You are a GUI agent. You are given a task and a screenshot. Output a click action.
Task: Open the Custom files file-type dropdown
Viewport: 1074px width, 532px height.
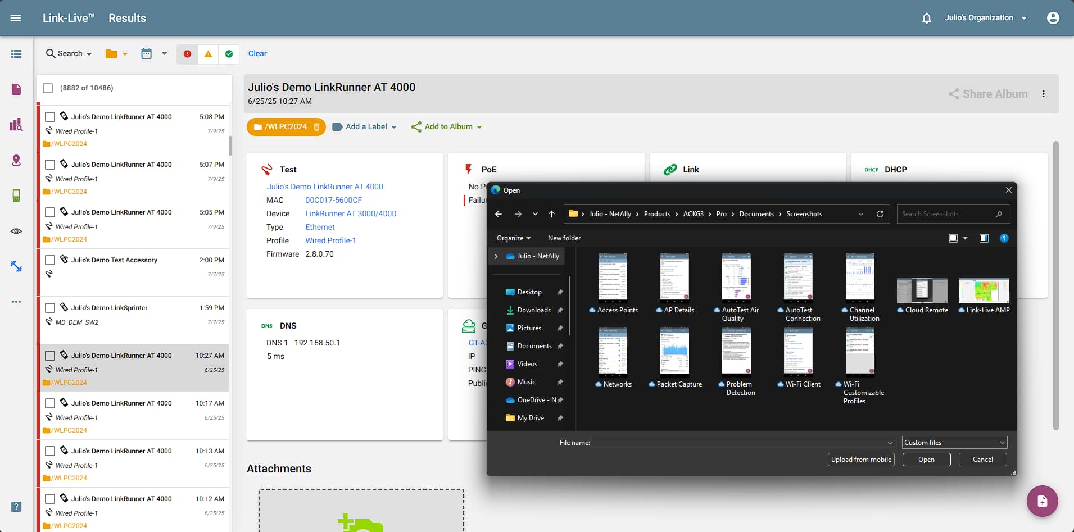953,442
